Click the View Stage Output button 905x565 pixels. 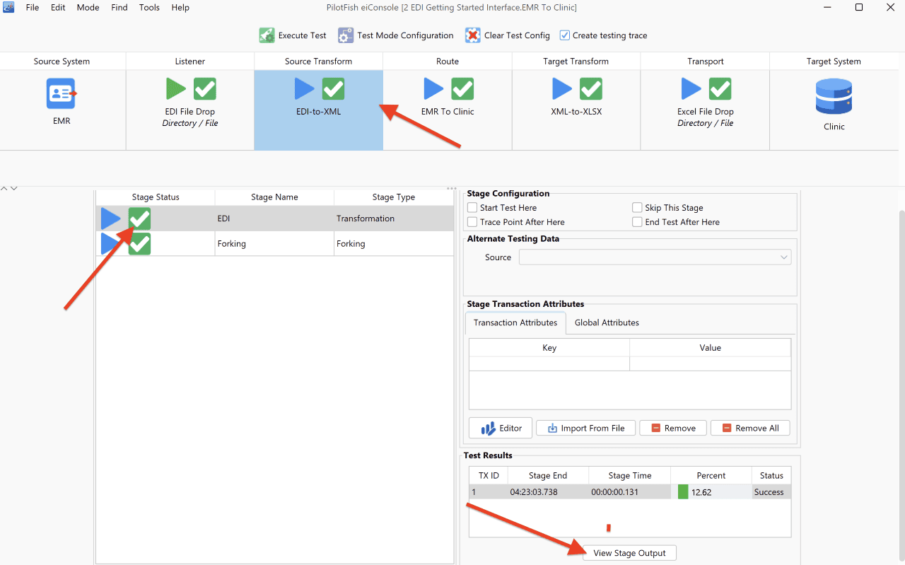click(629, 553)
